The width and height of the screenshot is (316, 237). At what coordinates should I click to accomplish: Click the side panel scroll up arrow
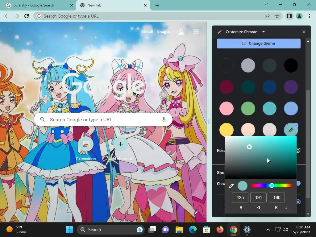click(x=308, y=41)
